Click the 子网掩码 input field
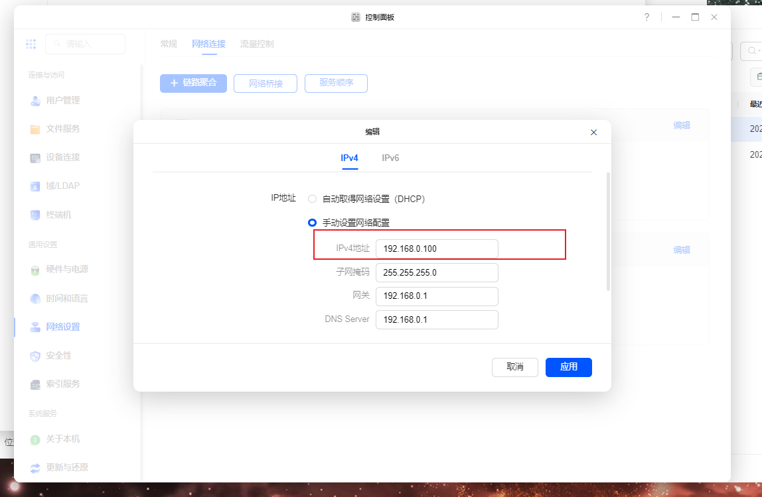The height and width of the screenshot is (497, 762). [x=436, y=272]
